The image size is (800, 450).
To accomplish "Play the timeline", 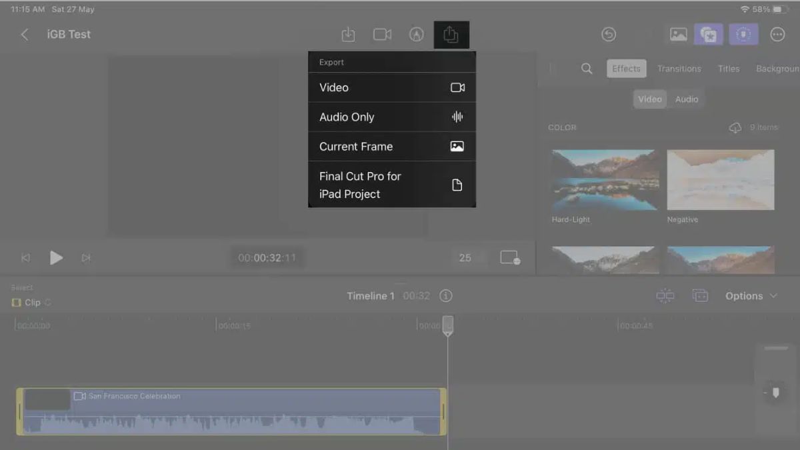I will click(56, 258).
